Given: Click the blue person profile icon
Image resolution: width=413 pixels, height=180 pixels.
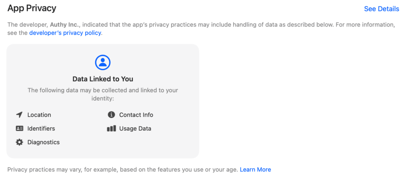Looking at the screenshot, I should [x=103, y=62].
